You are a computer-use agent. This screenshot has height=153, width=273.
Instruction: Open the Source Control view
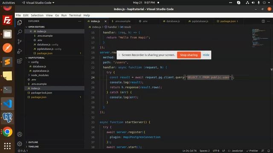pyautogui.click(x=20, y=42)
